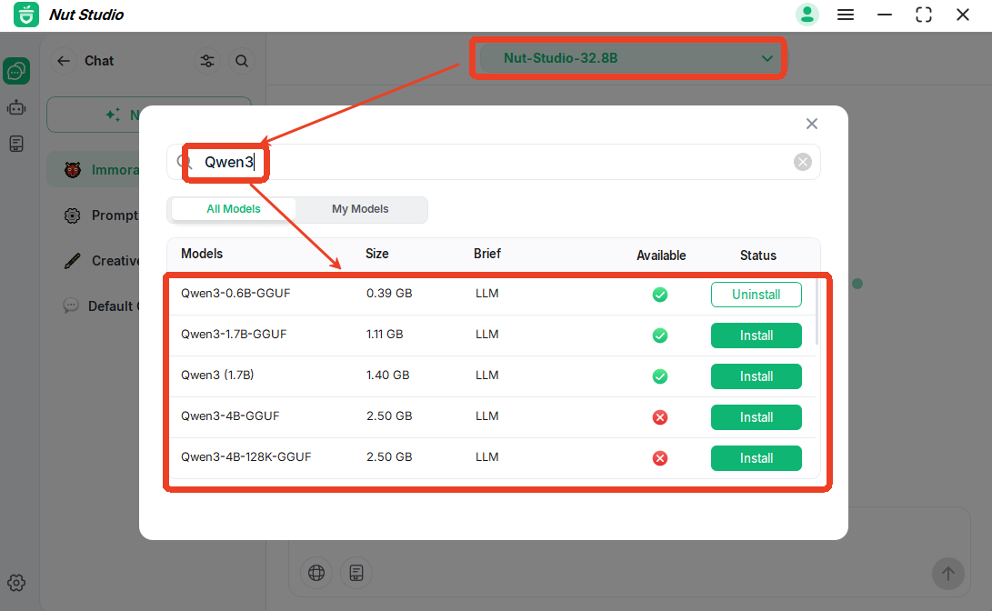This screenshot has height=611, width=992.
Task: Open the robot agents icon in sidebar
Action: (x=16, y=107)
